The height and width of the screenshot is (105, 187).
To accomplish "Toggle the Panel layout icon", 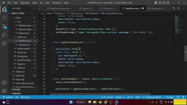I will pyautogui.click(x=160, y=3).
